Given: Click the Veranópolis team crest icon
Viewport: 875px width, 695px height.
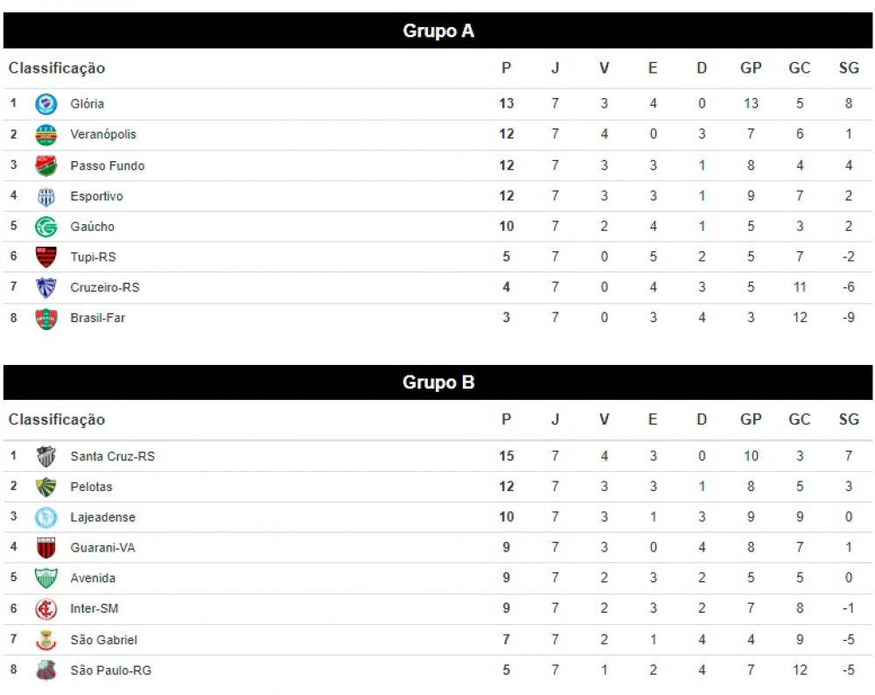Looking at the screenshot, I should pos(45,135).
